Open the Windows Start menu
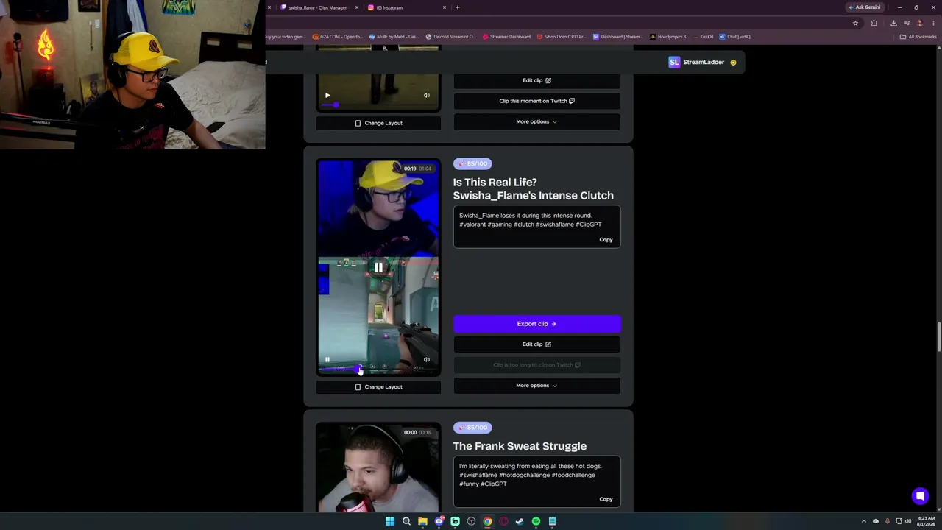 pos(390,521)
